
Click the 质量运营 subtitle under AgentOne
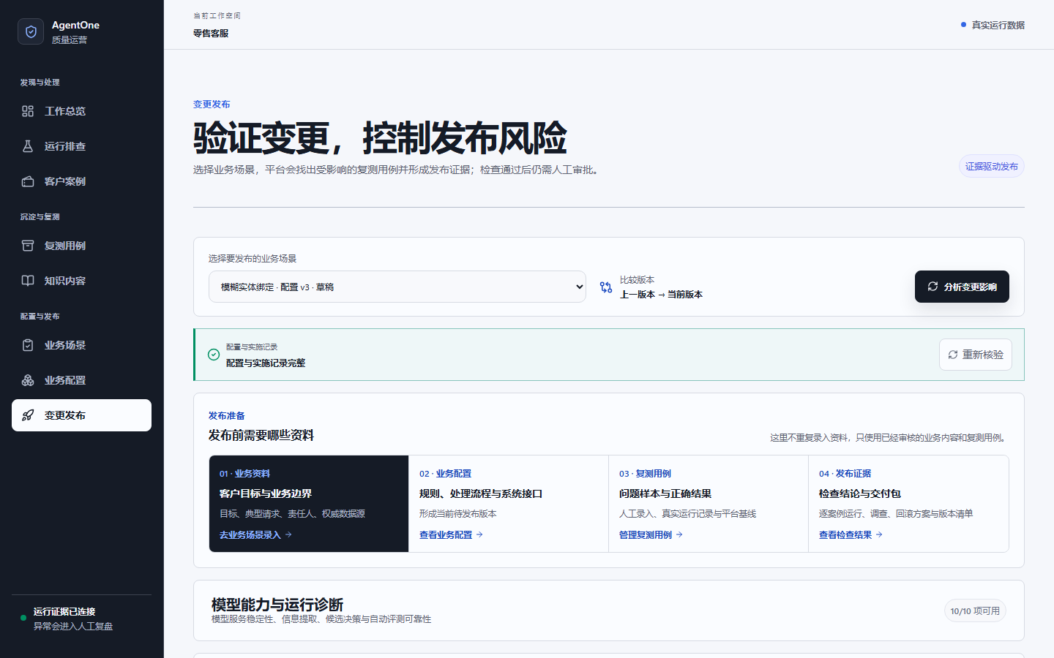click(x=70, y=39)
